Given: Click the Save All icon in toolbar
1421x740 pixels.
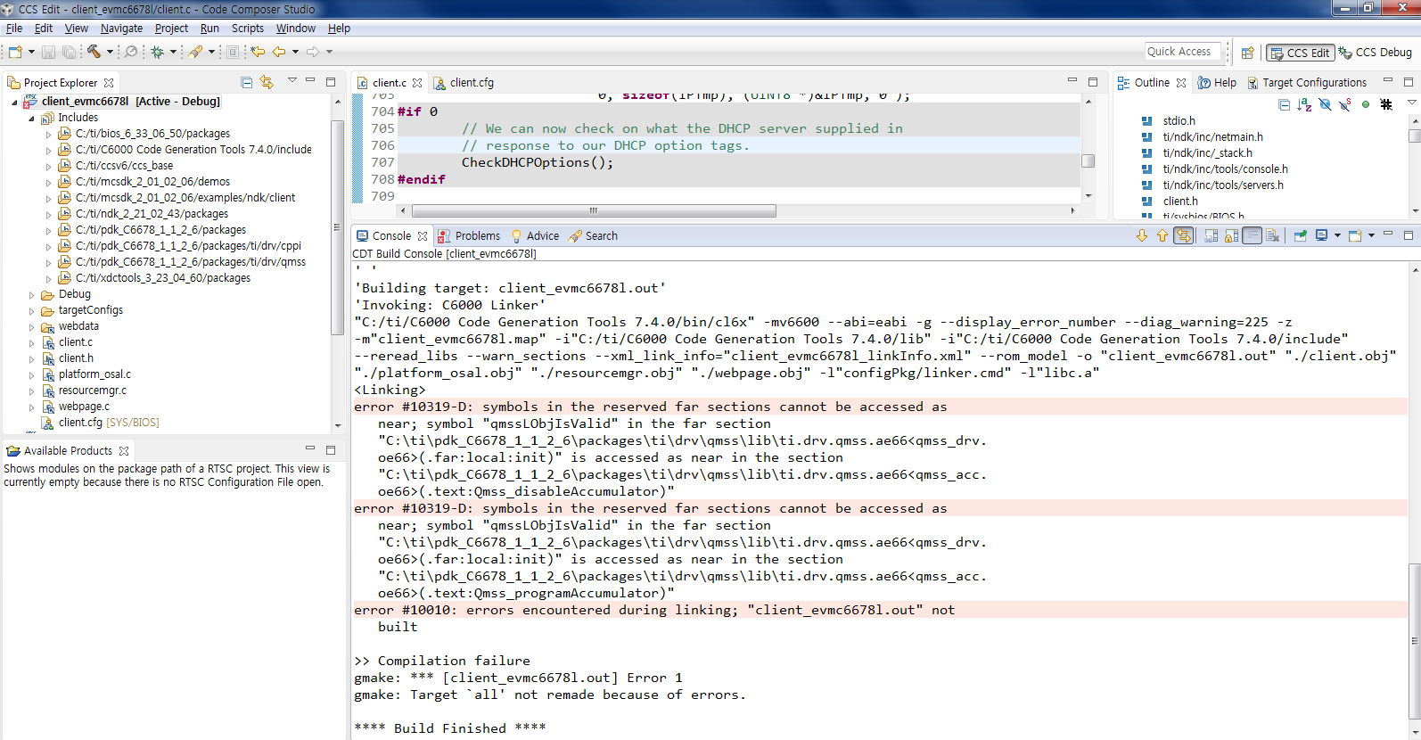Looking at the screenshot, I should click(69, 52).
